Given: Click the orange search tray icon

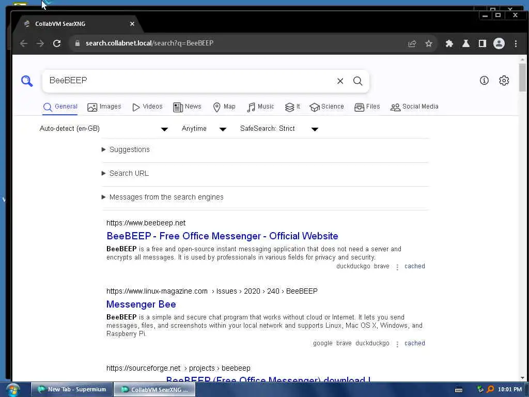Looking at the screenshot, I should point(490,389).
